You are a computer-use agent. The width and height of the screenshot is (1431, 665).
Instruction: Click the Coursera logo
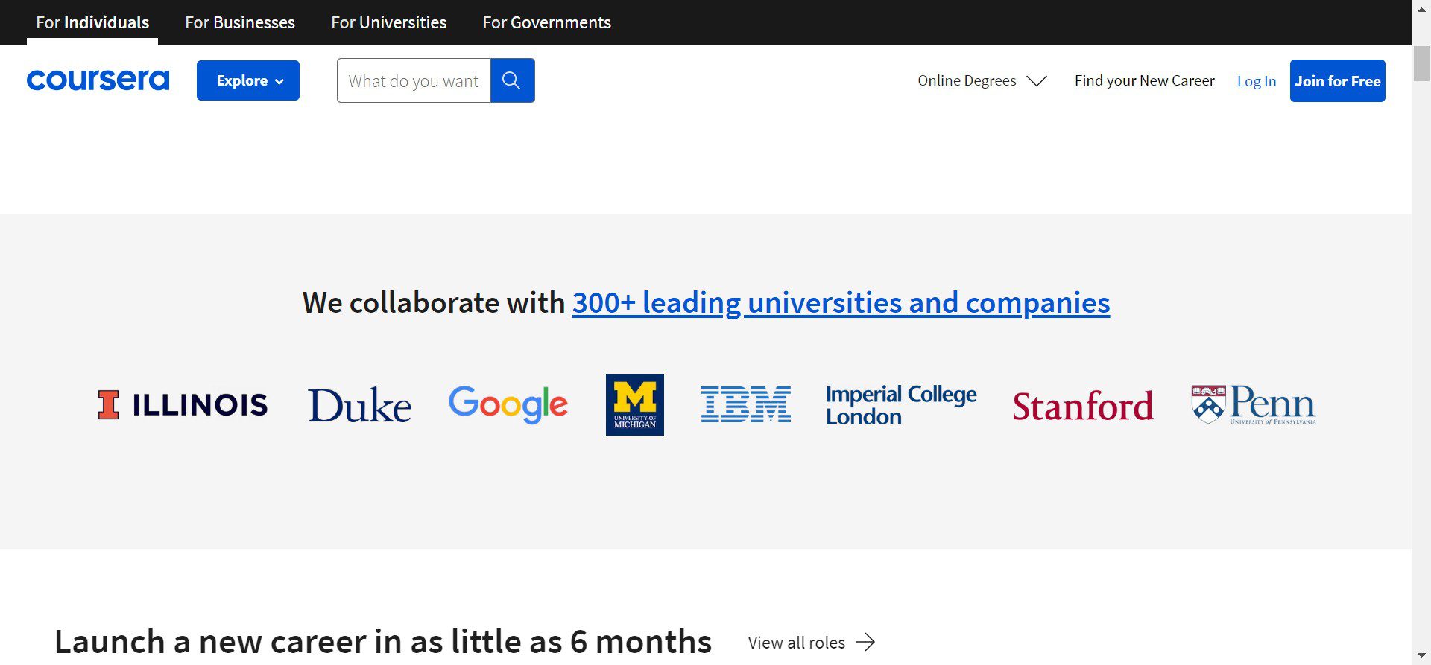tap(98, 80)
